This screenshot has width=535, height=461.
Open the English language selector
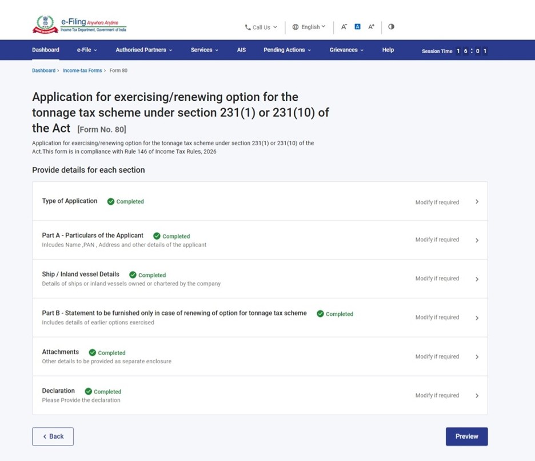[309, 27]
